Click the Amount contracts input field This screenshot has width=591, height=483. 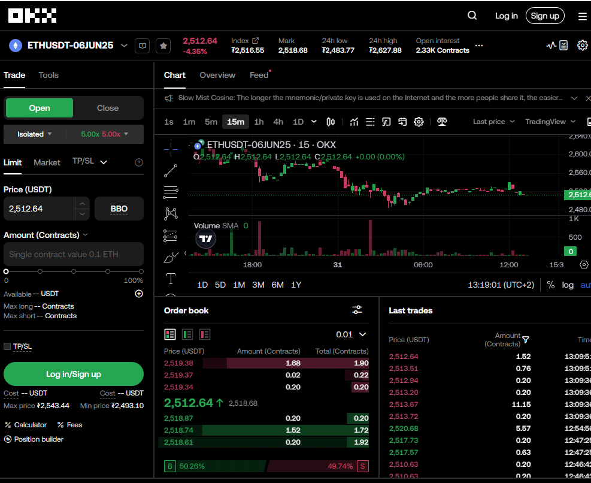pyautogui.click(x=74, y=254)
